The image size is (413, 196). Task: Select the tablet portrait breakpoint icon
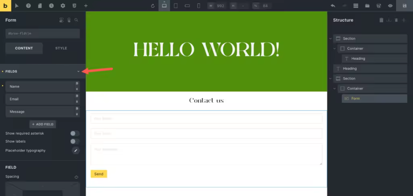176,6
